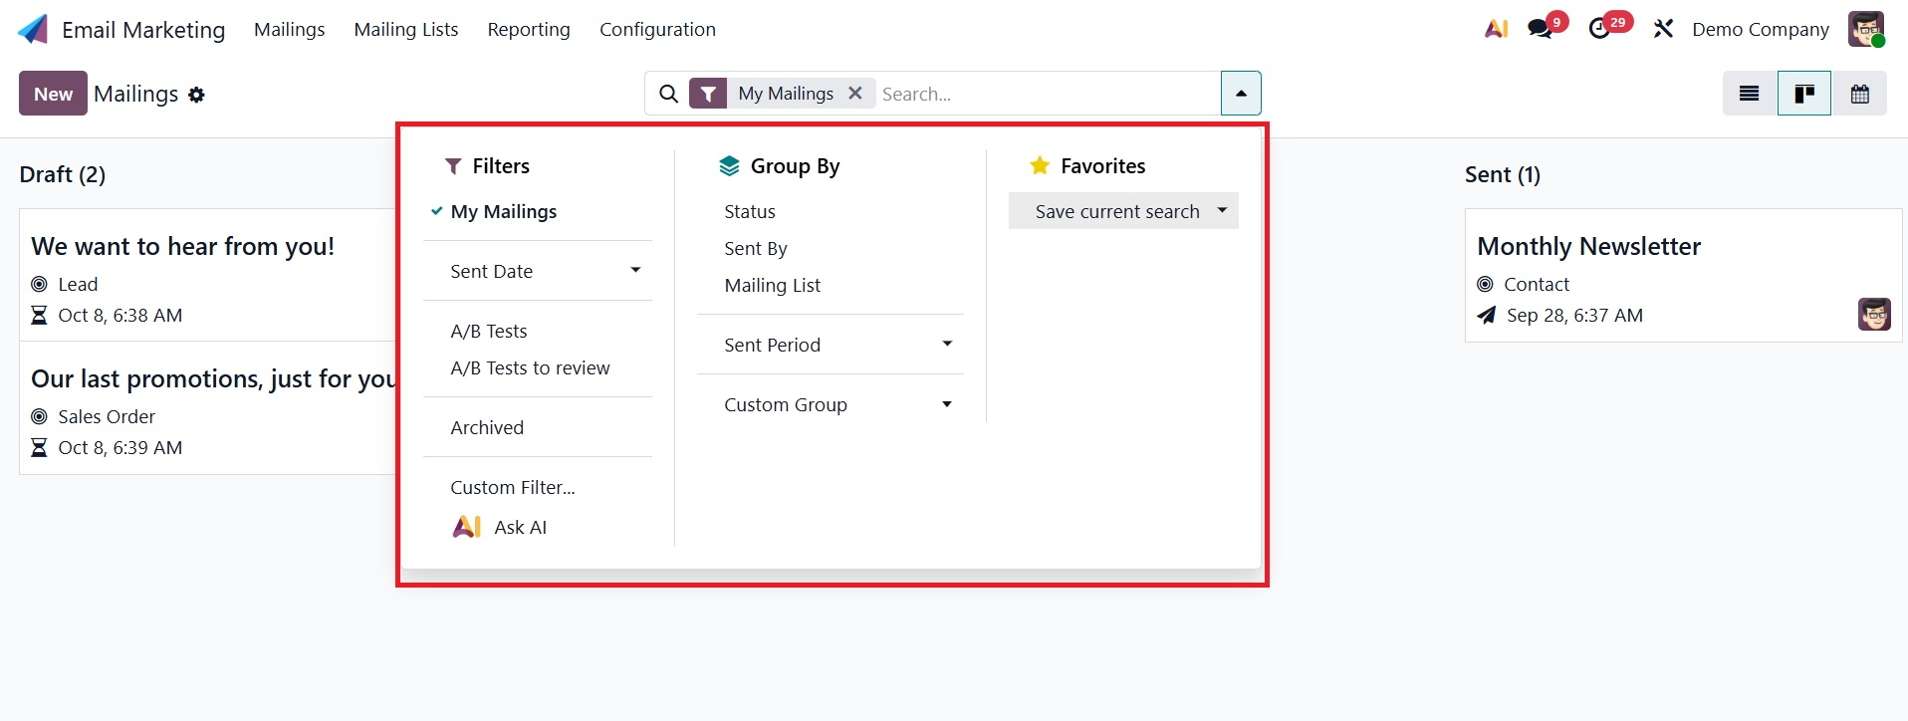Screen dimensions: 1908x721
Task: Enable the Archived filter
Action: [x=486, y=427]
